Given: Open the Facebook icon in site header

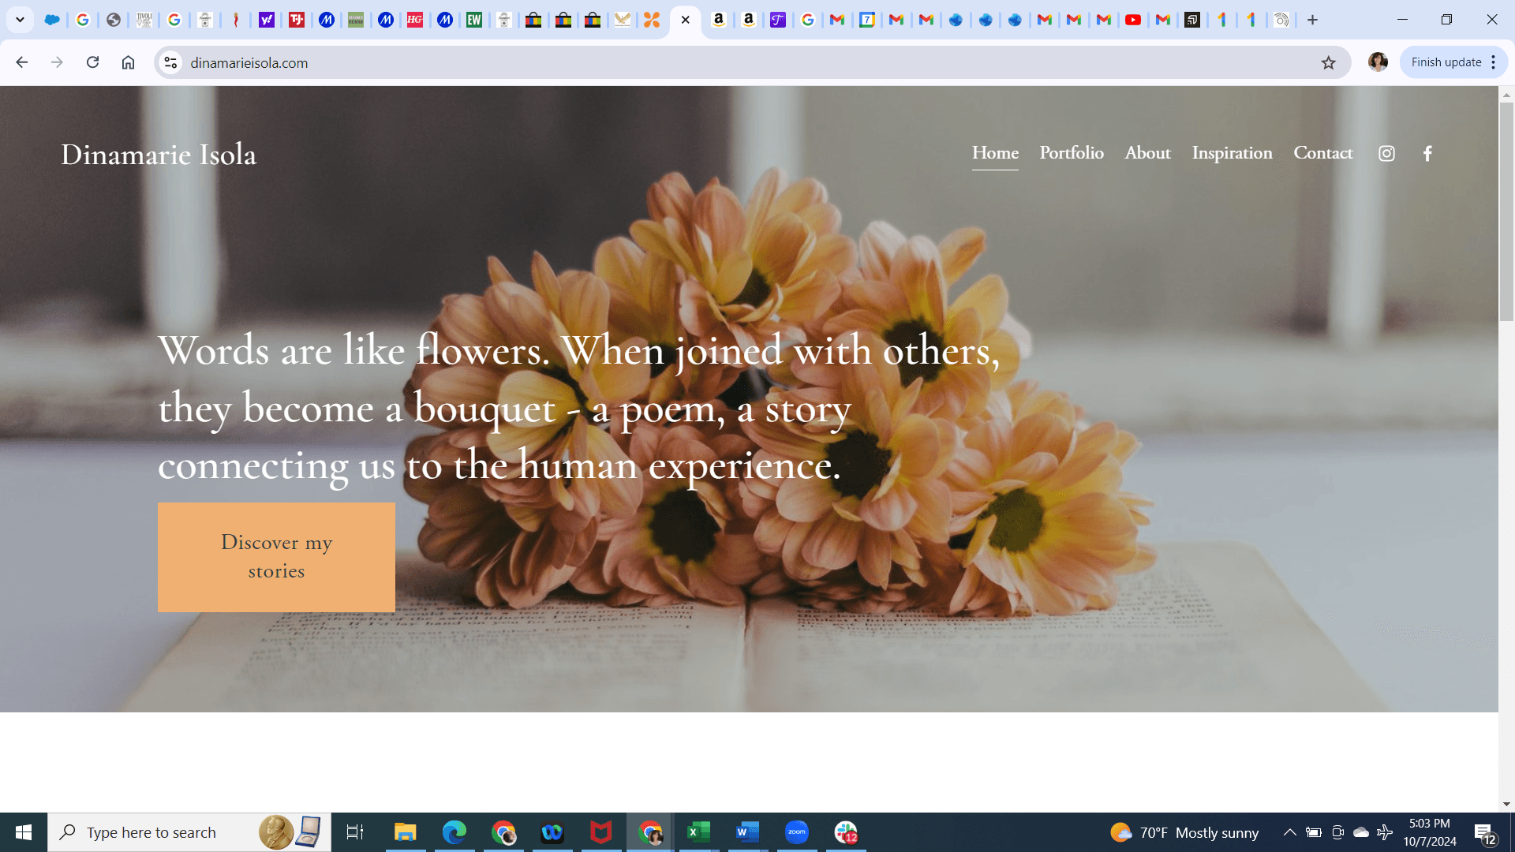Looking at the screenshot, I should [1427, 154].
